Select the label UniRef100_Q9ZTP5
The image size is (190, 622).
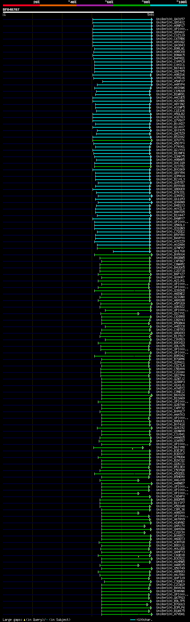(x=170, y=71)
